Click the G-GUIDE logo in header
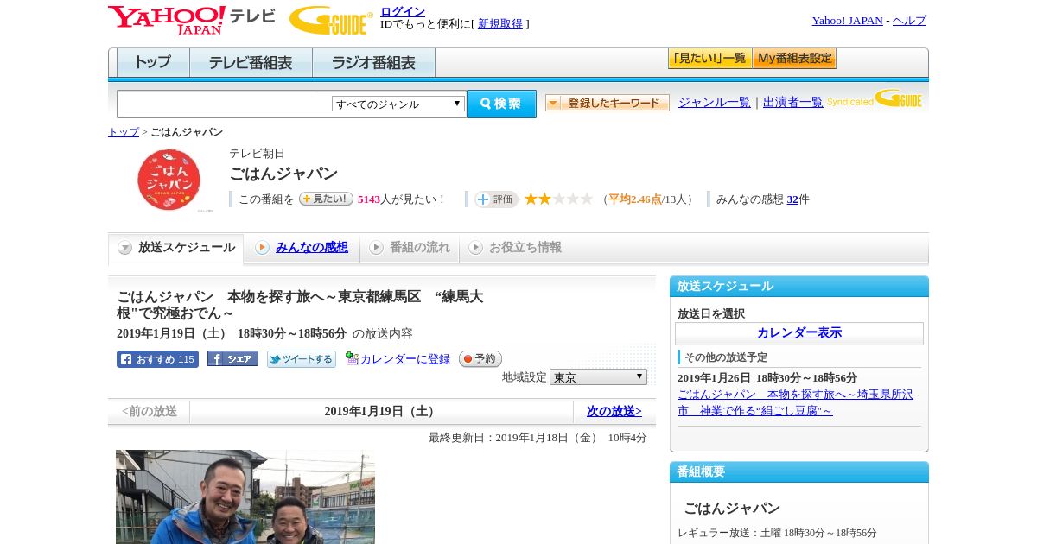The width and height of the screenshot is (1037, 544). point(331,20)
